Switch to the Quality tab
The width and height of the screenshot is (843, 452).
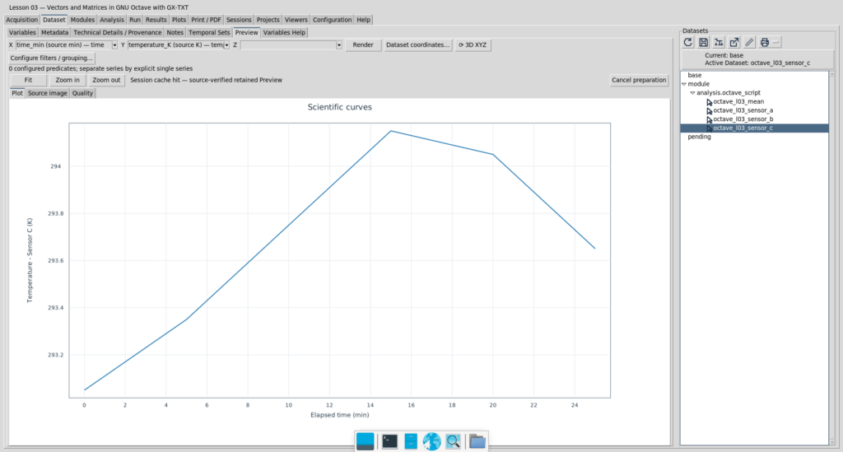(x=82, y=94)
